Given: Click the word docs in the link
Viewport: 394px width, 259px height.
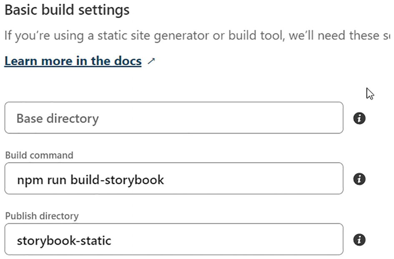Looking at the screenshot, I should click(127, 61).
